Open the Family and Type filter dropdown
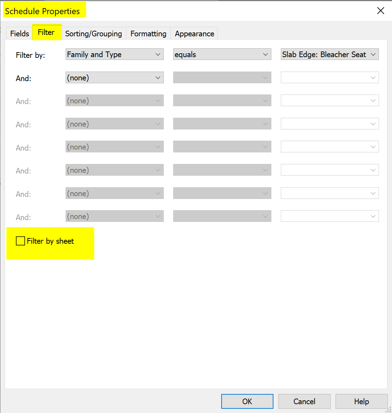 pyautogui.click(x=114, y=54)
